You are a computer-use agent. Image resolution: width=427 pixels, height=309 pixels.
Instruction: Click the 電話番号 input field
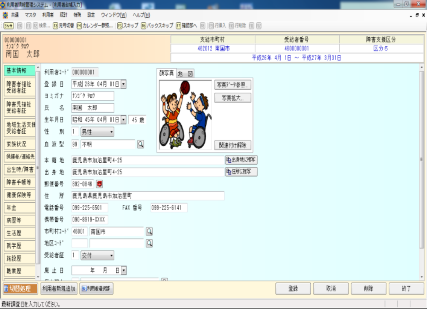coord(90,208)
